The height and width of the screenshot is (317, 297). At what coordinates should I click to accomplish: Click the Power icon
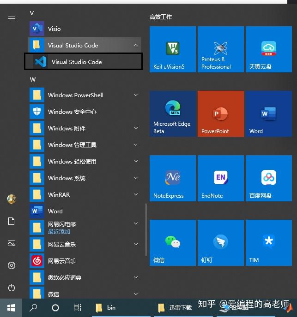click(12, 288)
